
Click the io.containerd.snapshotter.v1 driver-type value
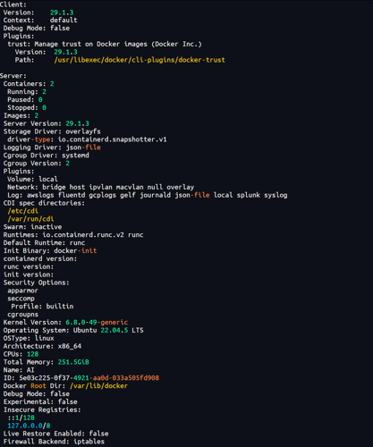[x=112, y=139]
